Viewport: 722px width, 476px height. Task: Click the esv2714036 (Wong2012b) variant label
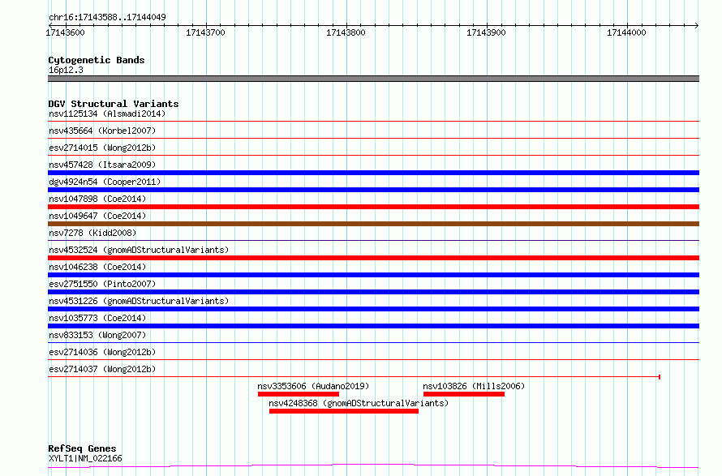click(x=102, y=352)
